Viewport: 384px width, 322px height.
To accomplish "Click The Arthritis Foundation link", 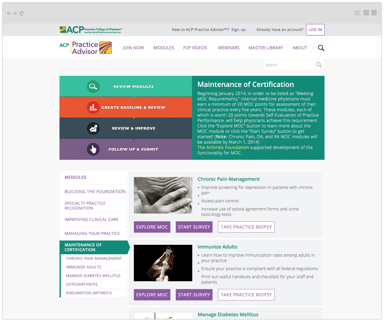I will 223,147.
